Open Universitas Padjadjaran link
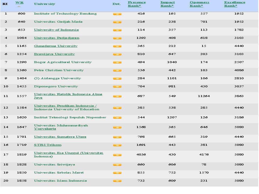This screenshot has height=194, width=259. pos(57,38)
